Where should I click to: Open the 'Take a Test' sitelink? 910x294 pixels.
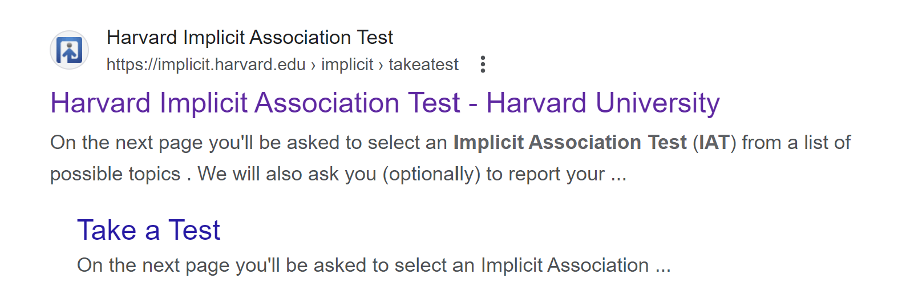pyautogui.click(x=148, y=230)
